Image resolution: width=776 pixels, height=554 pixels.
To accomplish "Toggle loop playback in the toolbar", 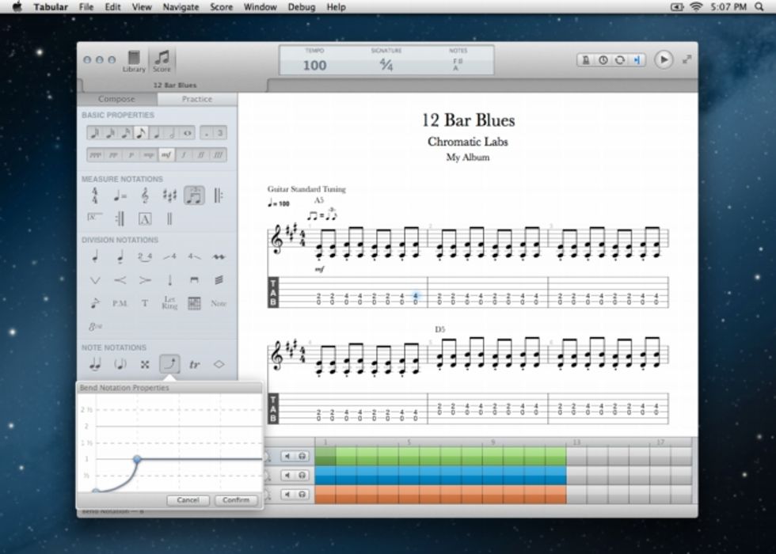I will pyautogui.click(x=619, y=60).
